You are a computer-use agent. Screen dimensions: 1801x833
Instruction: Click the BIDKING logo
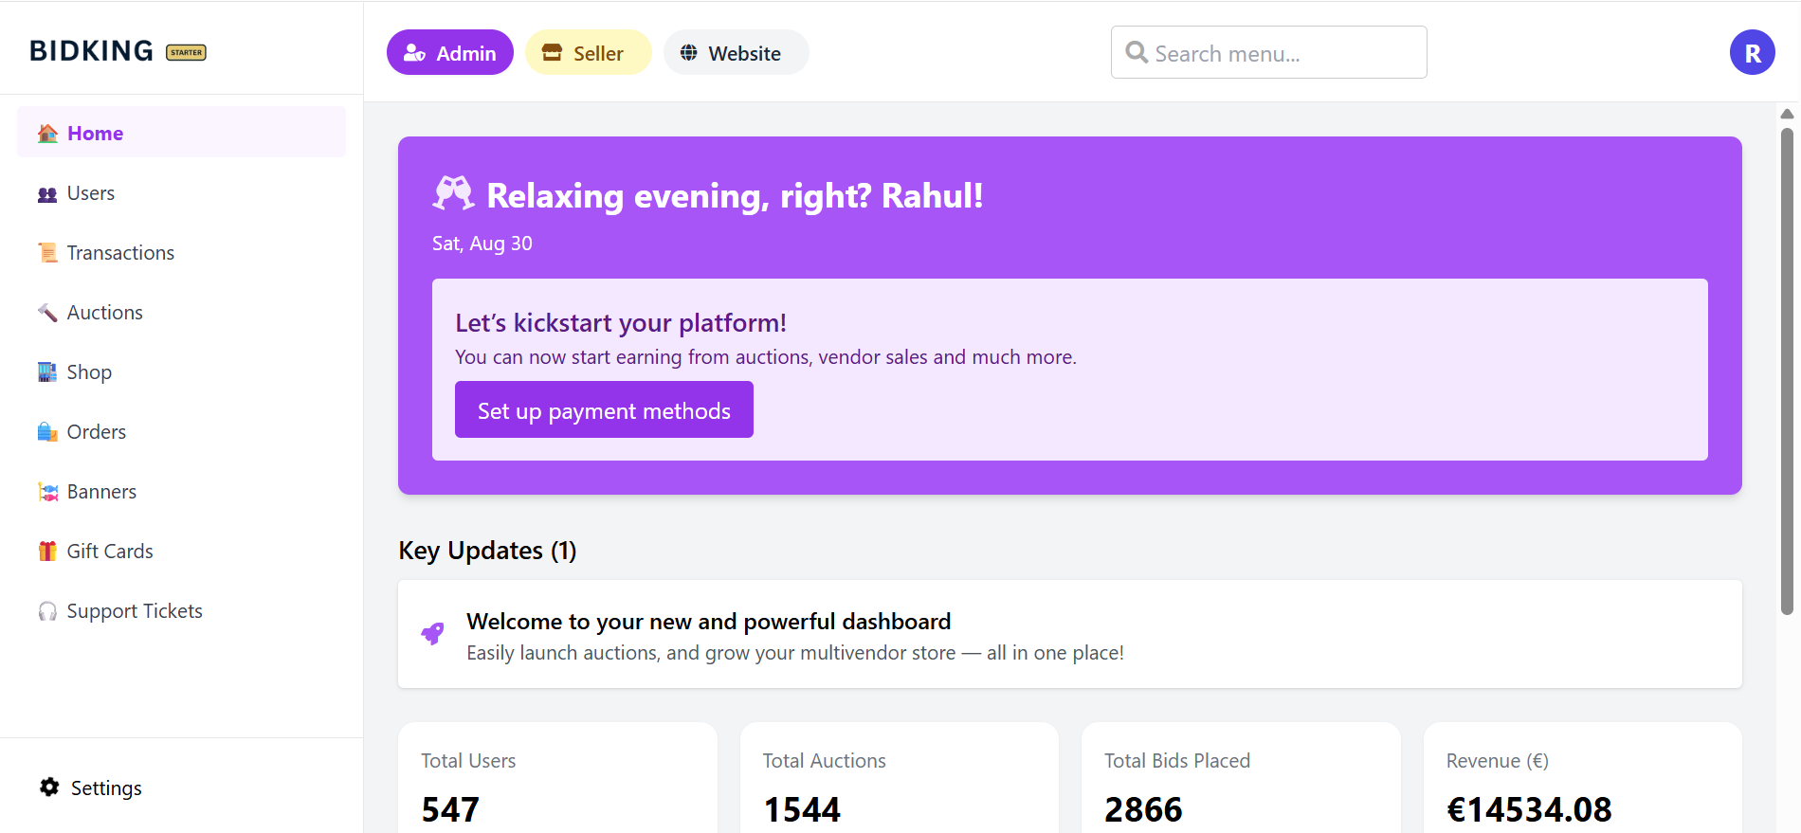click(92, 51)
